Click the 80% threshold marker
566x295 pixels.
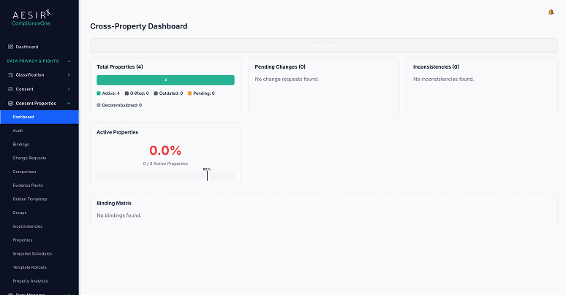point(207,175)
